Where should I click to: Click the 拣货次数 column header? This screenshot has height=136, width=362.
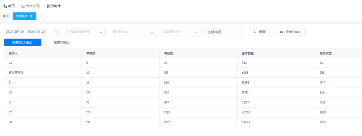(x=325, y=53)
